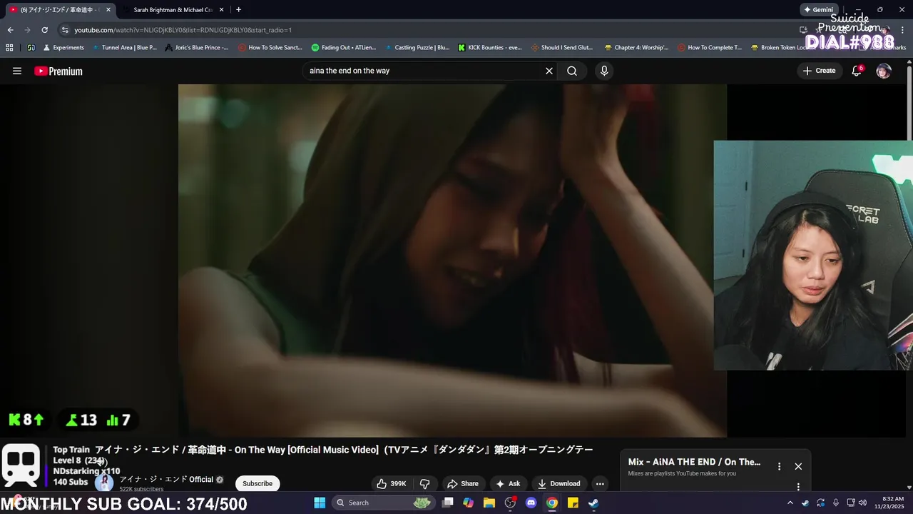This screenshot has width=913, height=514.
Task: Open Gemini in Chrome
Action: pyautogui.click(x=818, y=10)
